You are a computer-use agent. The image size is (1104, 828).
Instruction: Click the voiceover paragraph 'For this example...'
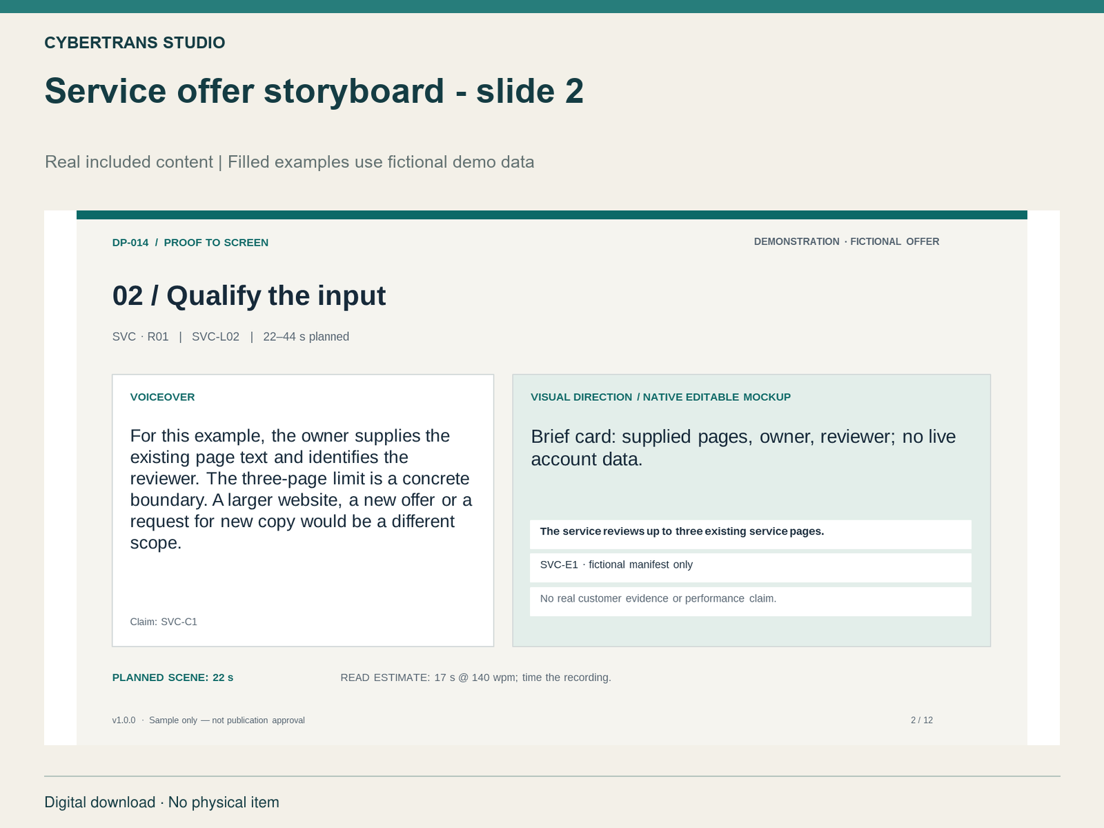(x=301, y=489)
